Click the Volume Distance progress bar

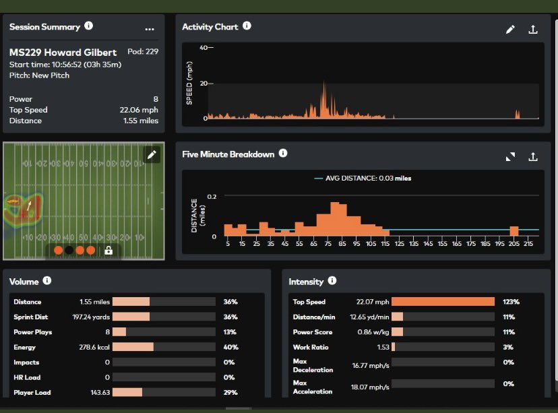(164, 302)
